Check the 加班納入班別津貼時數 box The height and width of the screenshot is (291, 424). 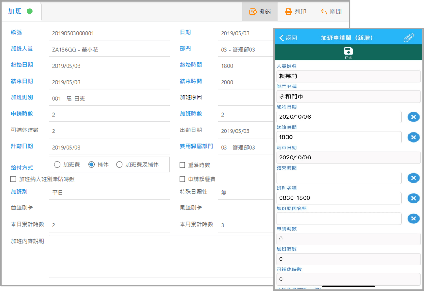(x=13, y=179)
